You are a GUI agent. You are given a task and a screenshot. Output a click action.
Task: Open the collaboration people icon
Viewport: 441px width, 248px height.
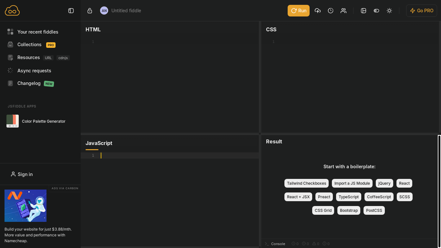point(344,11)
